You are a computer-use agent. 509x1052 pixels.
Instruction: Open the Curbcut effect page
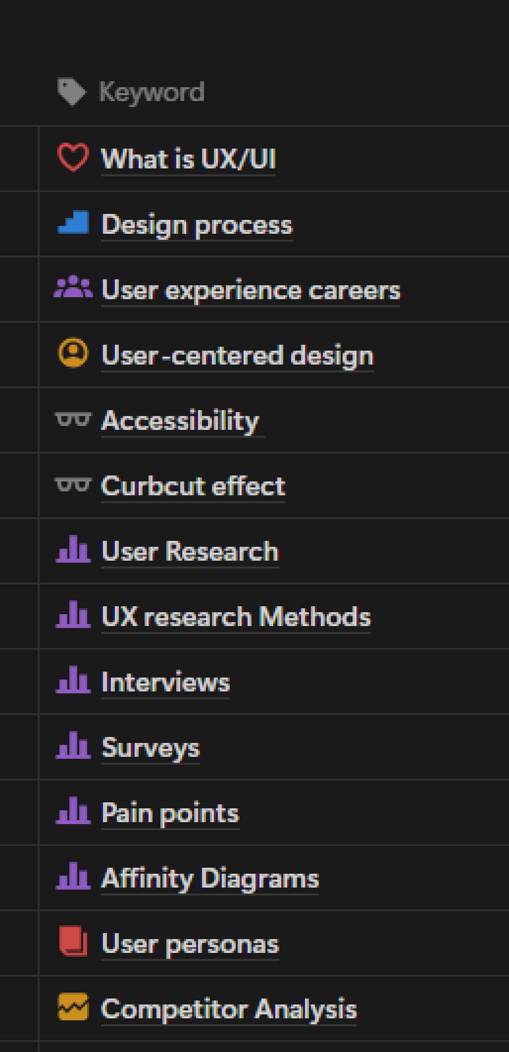coord(193,486)
